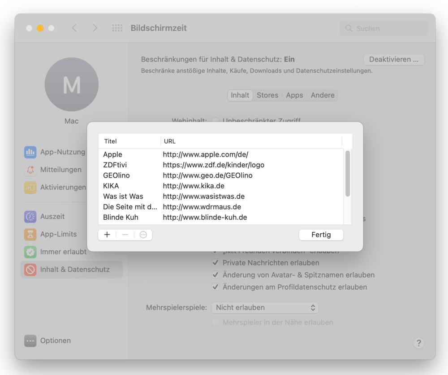Switch to the Stores tab
Viewport: 448px width, 375px height.
tap(267, 95)
